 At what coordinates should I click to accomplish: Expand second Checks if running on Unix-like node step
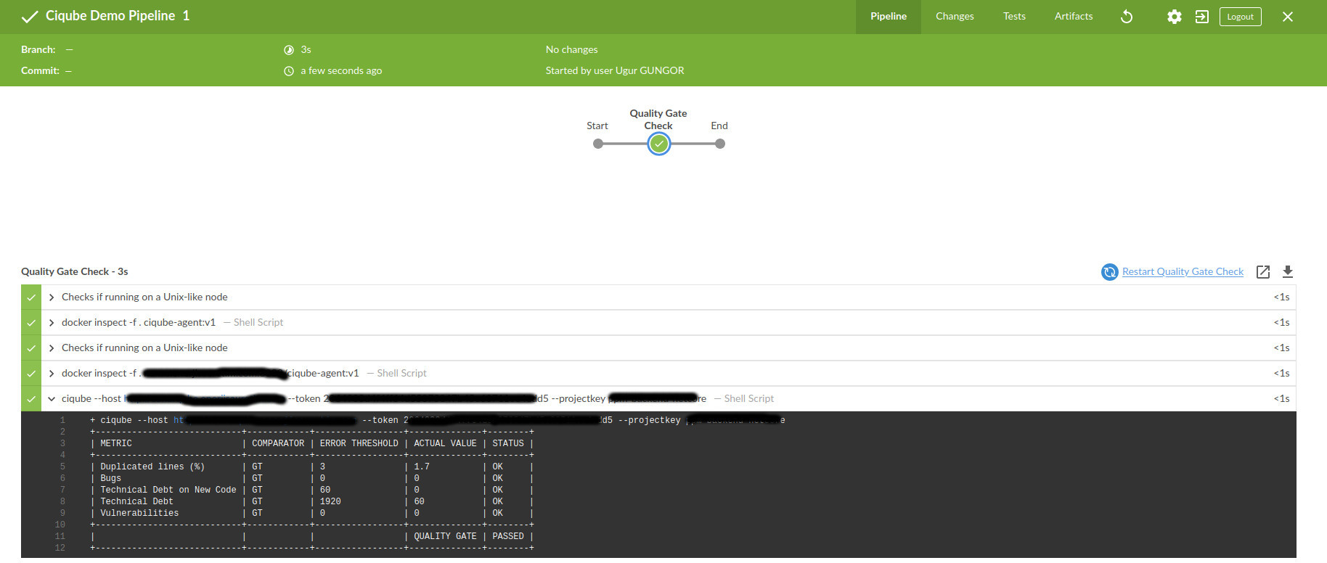52,348
